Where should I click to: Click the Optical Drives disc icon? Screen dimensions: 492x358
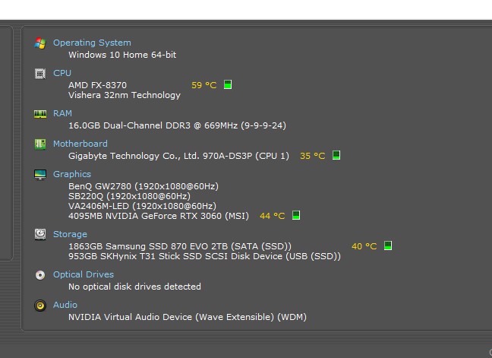coord(40,275)
